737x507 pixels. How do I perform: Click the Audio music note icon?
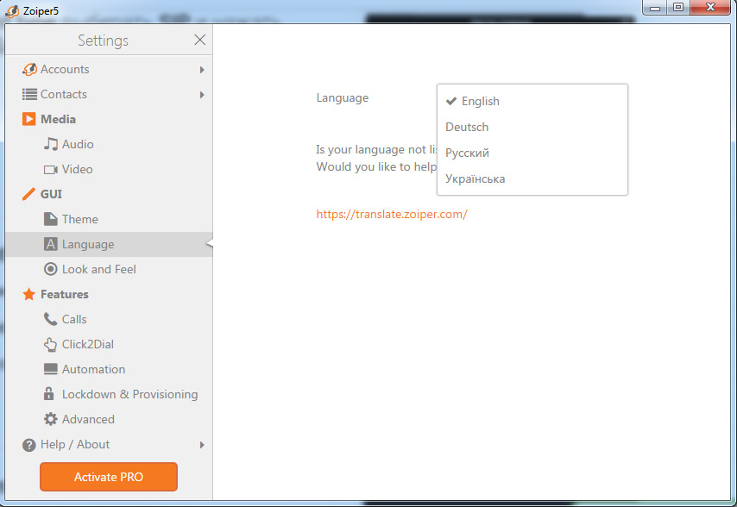pos(51,144)
